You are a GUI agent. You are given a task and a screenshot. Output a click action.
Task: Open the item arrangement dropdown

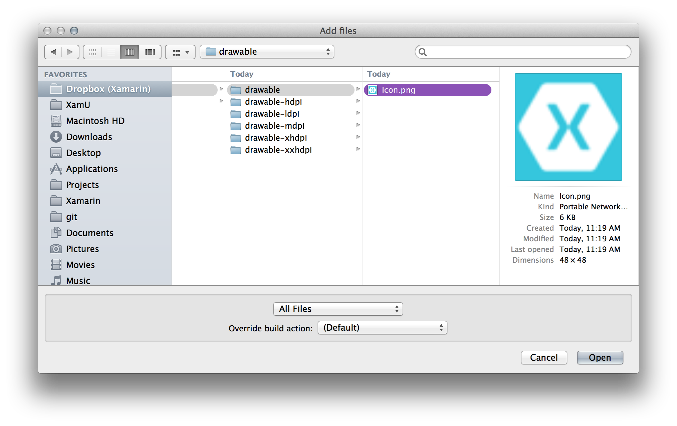[x=180, y=52]
